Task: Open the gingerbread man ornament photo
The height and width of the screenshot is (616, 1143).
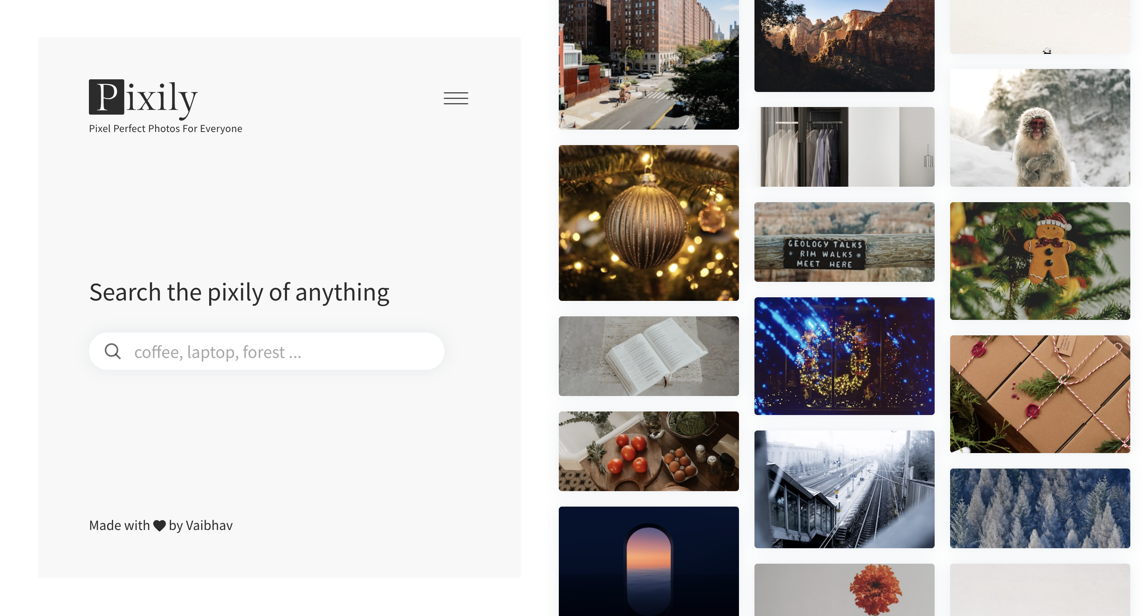Action: tap(1040, 261)
